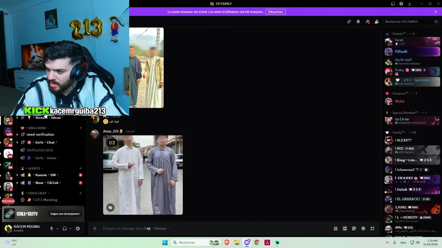This screenshot has width=442, height=248.
Task: Open the Threads icon in channel header
Action: click(349, 21)
